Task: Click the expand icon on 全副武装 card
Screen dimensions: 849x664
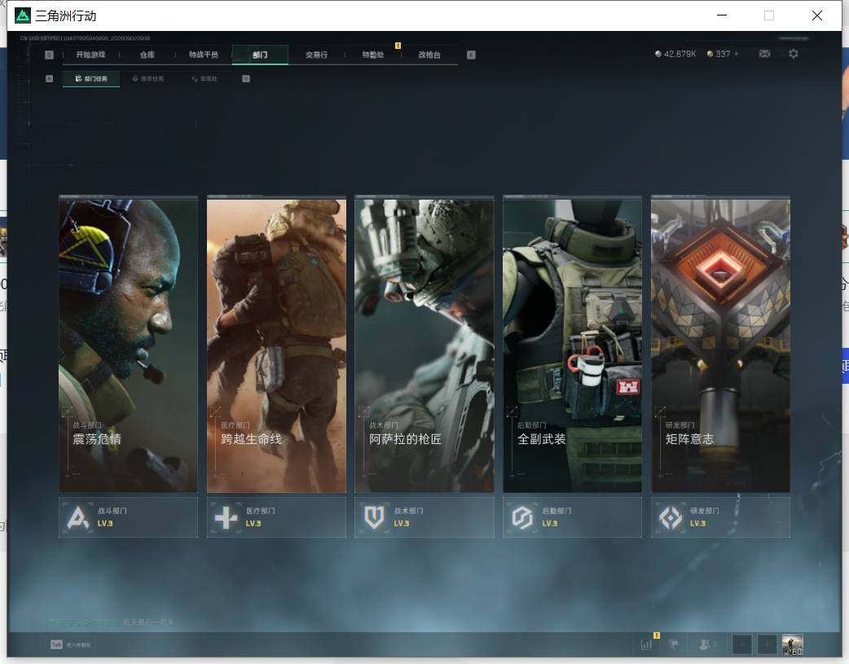Action: coord(512,411)
